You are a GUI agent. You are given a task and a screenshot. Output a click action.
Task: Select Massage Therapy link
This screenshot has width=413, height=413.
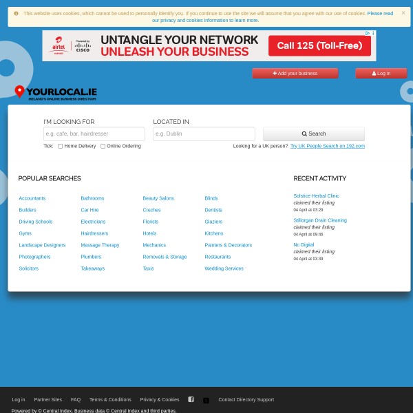100,245
